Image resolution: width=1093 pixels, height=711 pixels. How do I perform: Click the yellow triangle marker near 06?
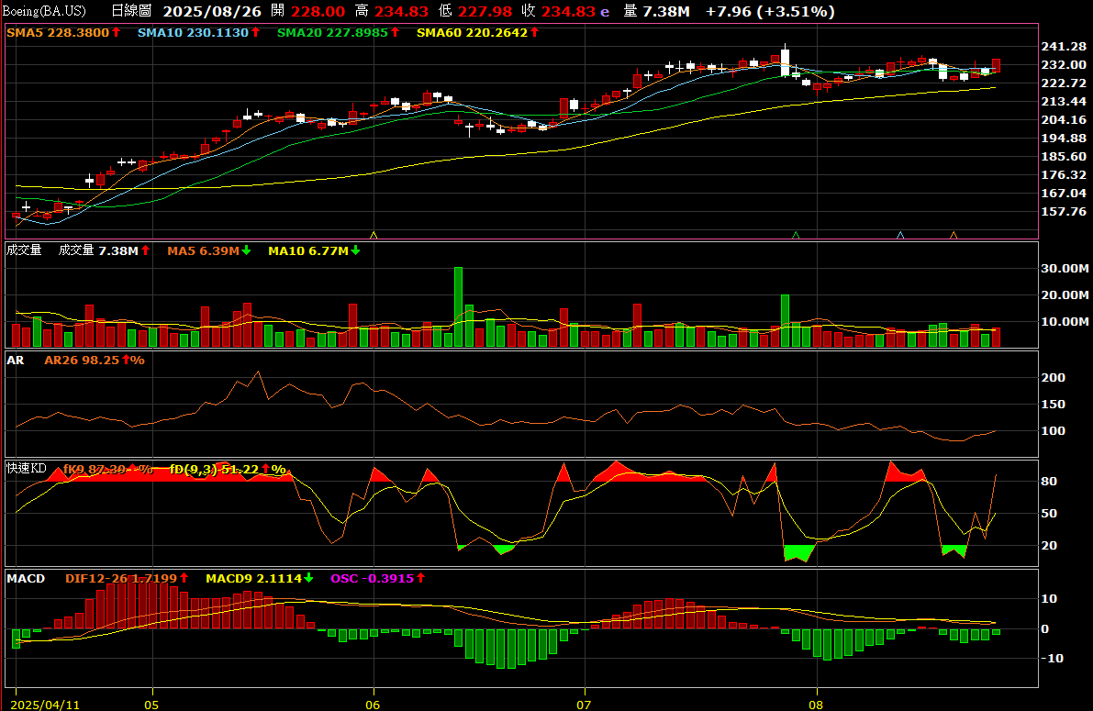pos(373,235)
